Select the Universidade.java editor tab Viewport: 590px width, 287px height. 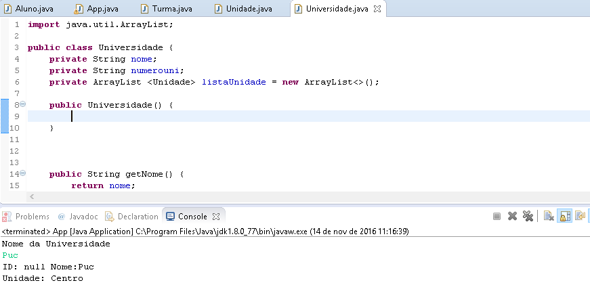tap(337, 9)
